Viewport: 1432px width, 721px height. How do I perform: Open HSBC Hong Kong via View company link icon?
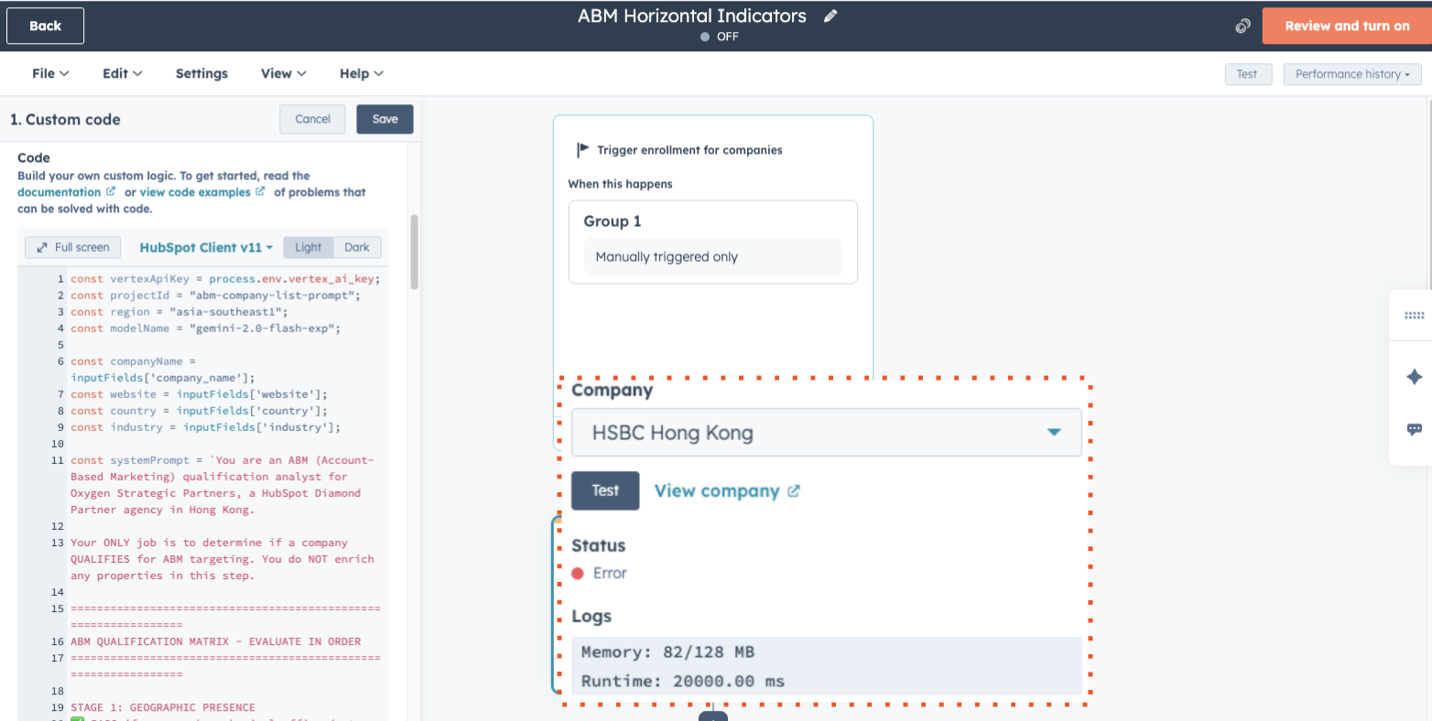793,490
